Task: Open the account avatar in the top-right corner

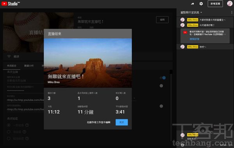Action: point(230,4)
